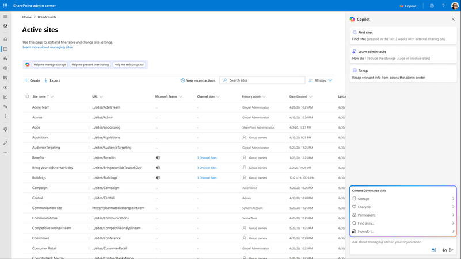This screenshot has height=259, width=461.
Task: Click the Breadcrumb item in breadcrumb trail
Action: click(x=47, y=17)
